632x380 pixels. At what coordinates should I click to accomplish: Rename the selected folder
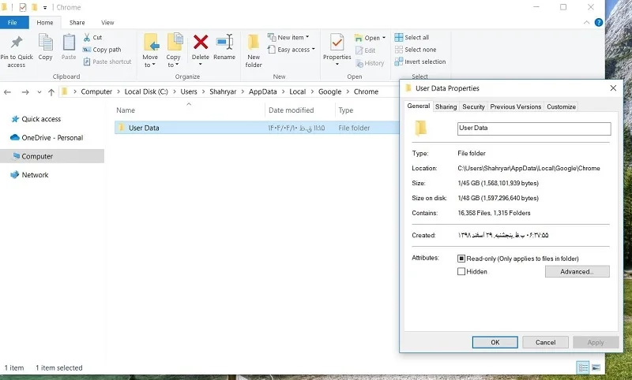(x=224, y=47)
